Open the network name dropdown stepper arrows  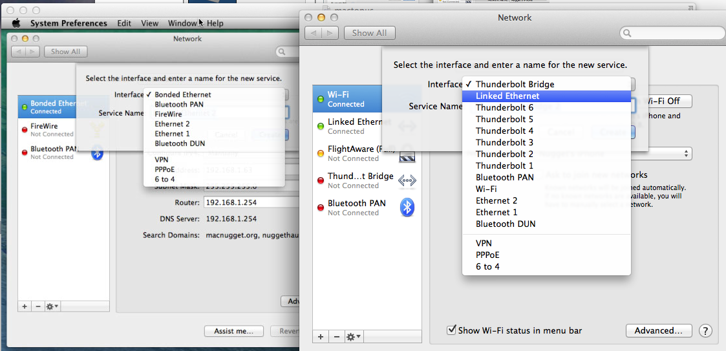pos(687,154)
